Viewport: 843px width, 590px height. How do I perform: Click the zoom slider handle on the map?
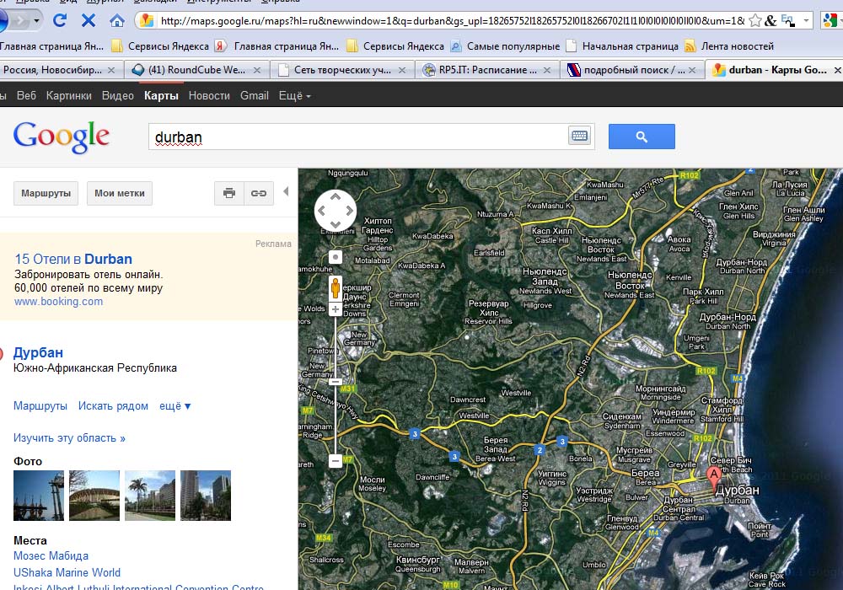point(336,382)
